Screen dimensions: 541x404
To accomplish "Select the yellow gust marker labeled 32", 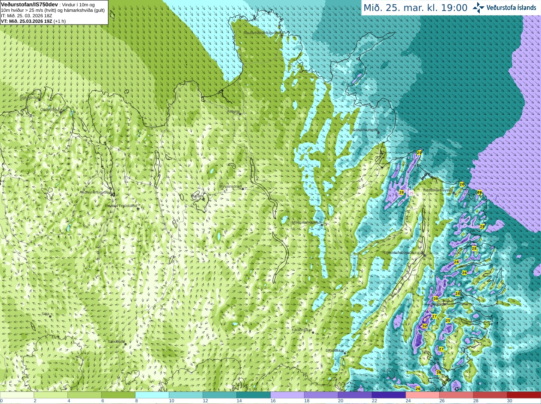I will coord(424,326).
